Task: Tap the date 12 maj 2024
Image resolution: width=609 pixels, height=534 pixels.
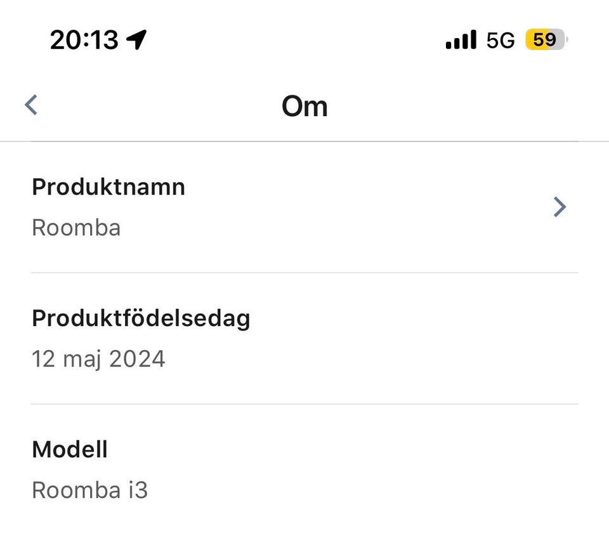Action: click(x=98, y=359)
